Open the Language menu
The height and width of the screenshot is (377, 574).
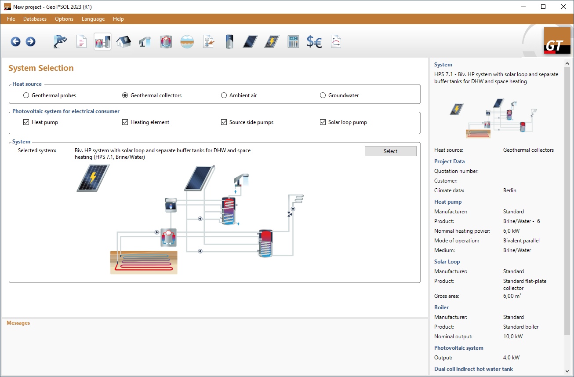pos(93,19)
